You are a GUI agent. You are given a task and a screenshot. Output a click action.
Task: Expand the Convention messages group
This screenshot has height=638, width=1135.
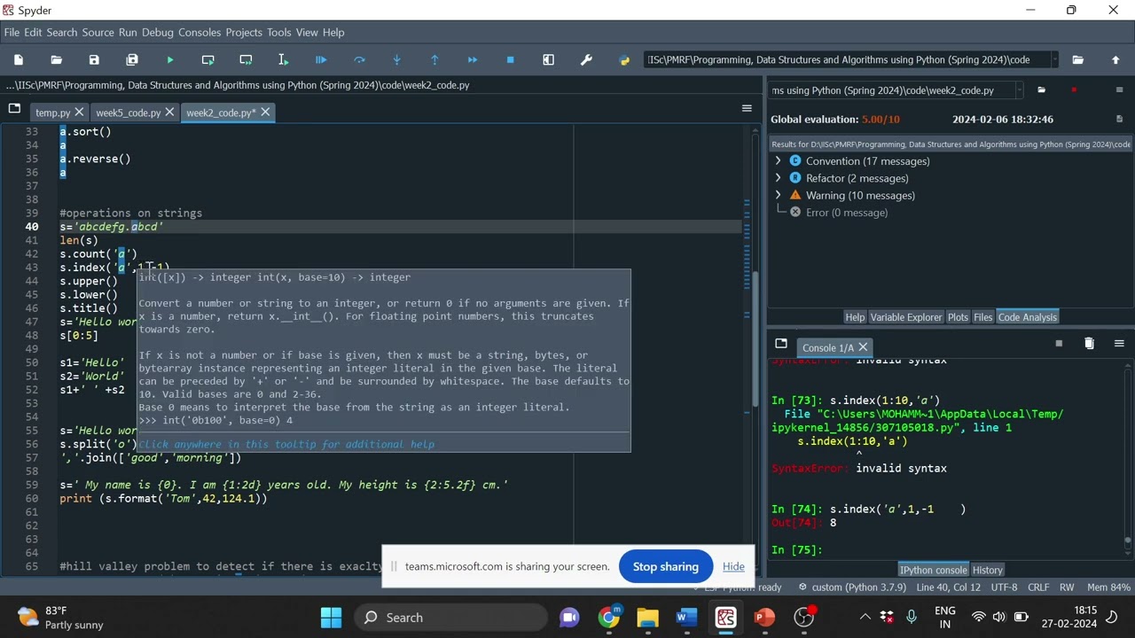[779, 161]
